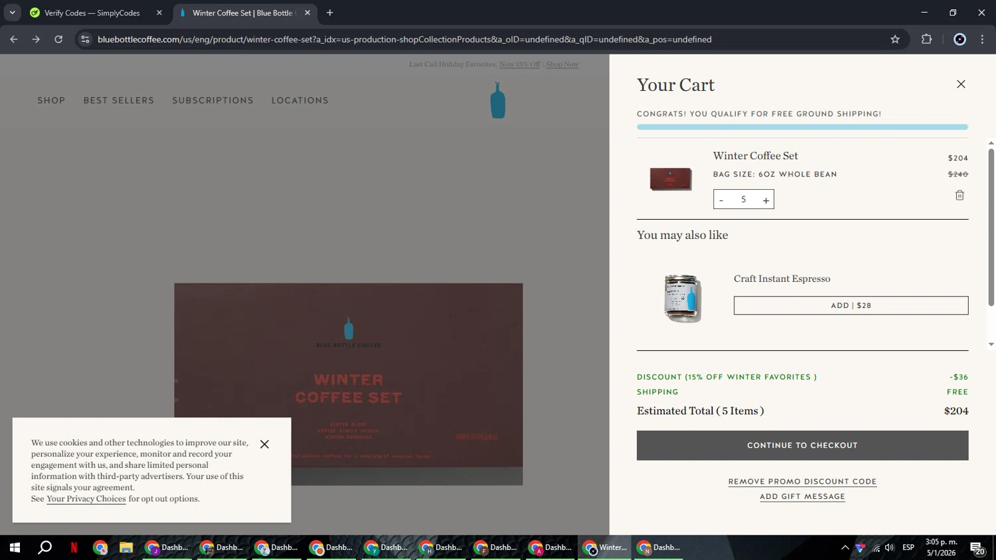Add gift message

(x=802, y=496)
